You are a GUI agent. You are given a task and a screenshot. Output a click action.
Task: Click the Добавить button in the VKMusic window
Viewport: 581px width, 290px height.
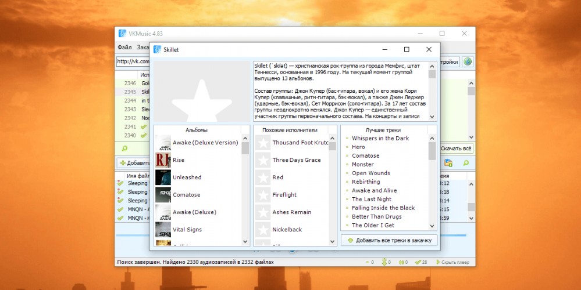pyautogui.click(x=134, y=163)
